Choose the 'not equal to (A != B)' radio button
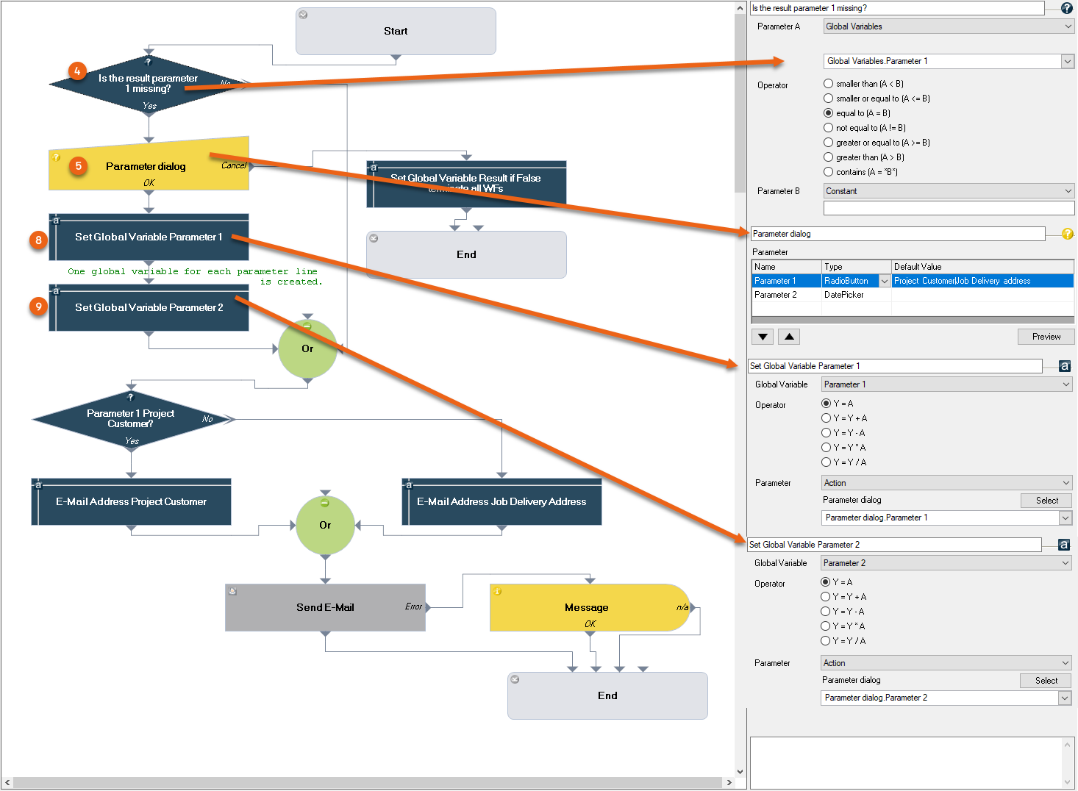 829,128
